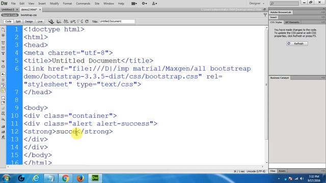Viewport: 326px width, 183px height.
Task: Switch to Code view
Action: tap(8, 21)
